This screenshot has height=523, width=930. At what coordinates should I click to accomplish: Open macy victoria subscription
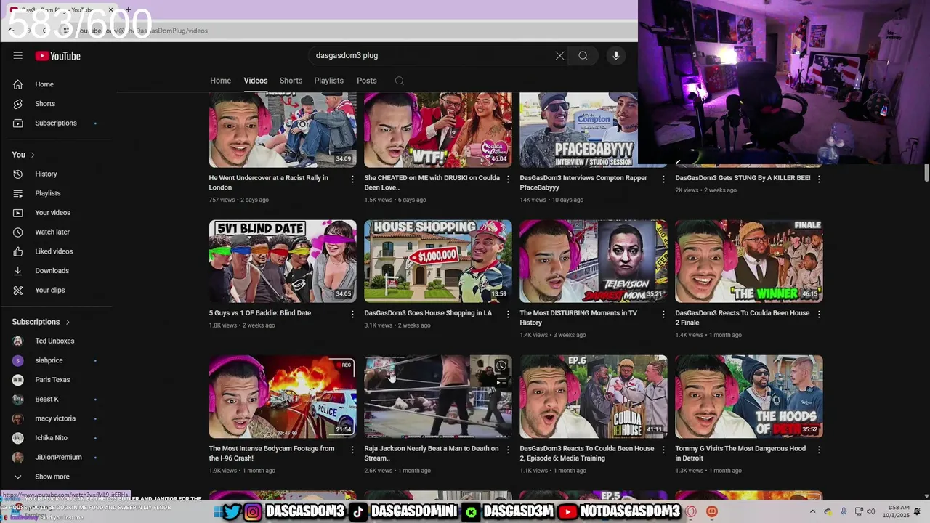[x=56, y=418]
